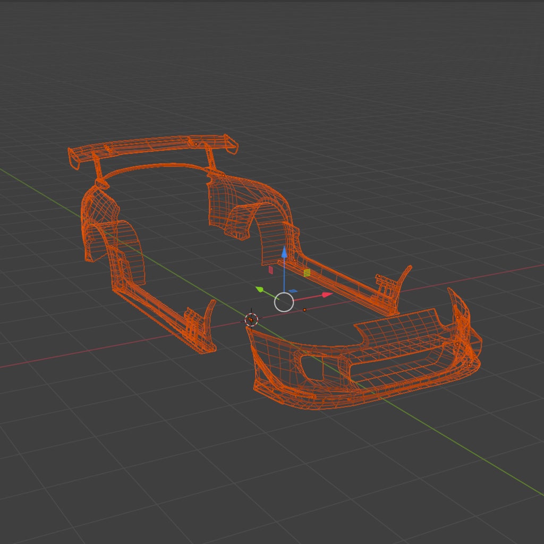Click the blue Z-axis move gizmo arrow
Viewport: 544px width, 544px height.
[x=284, y=252]
